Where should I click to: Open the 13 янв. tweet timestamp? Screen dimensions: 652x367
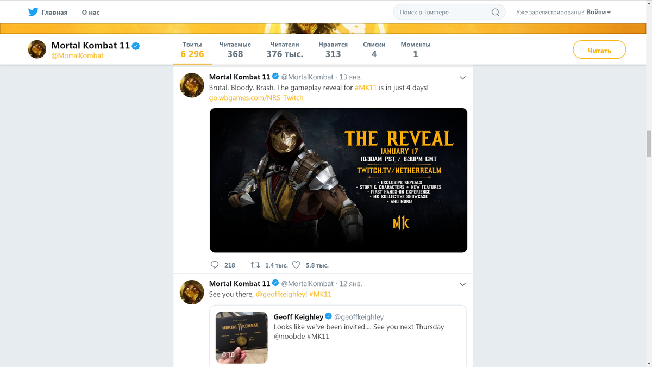pyautogui.click(x=350, y=77)
